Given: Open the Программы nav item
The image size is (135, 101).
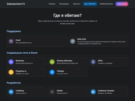Looking at the screenshot, I should tap(64, 4).
